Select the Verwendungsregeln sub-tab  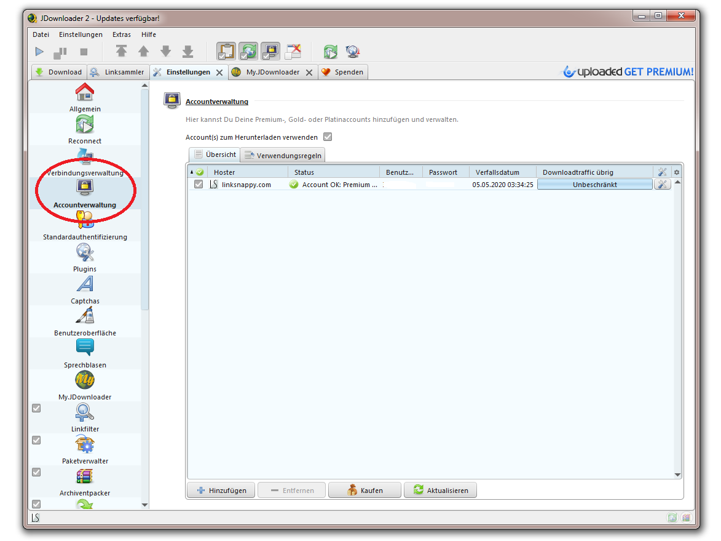point(283,156)
